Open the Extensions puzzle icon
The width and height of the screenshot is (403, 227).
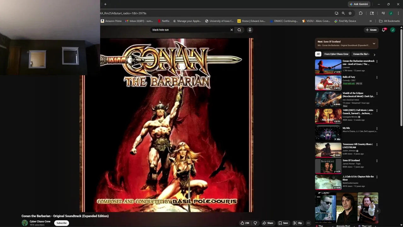tap(361, 13)
